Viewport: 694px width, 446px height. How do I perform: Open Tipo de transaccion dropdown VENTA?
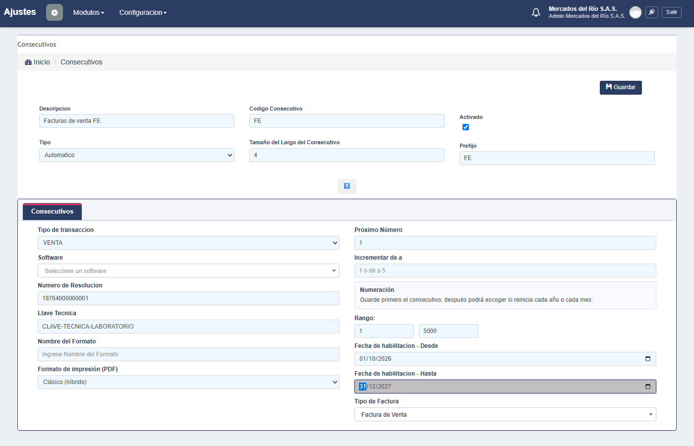[x=188, y=243]
